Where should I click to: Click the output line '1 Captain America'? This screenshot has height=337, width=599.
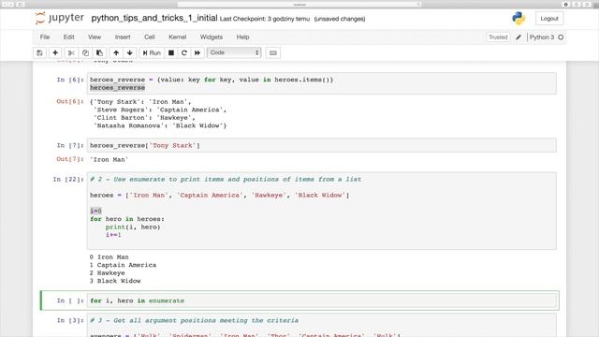coord(123,265)
